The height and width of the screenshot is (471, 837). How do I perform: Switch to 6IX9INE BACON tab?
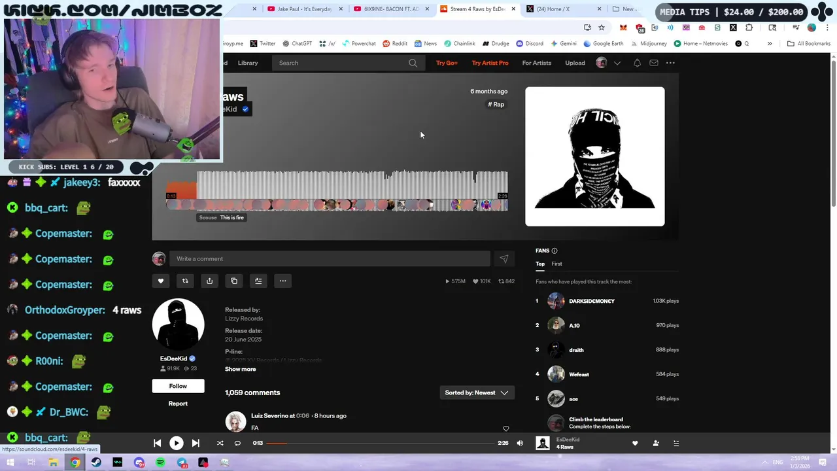click(x=391, y=9)
